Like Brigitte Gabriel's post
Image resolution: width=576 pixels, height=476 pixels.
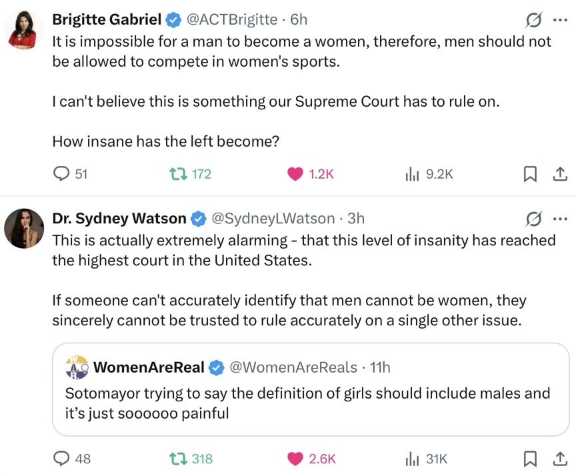[295, 174]
